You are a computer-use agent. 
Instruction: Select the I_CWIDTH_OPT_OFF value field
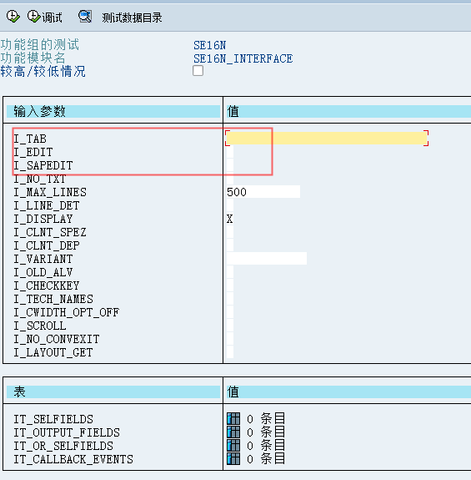230,312
